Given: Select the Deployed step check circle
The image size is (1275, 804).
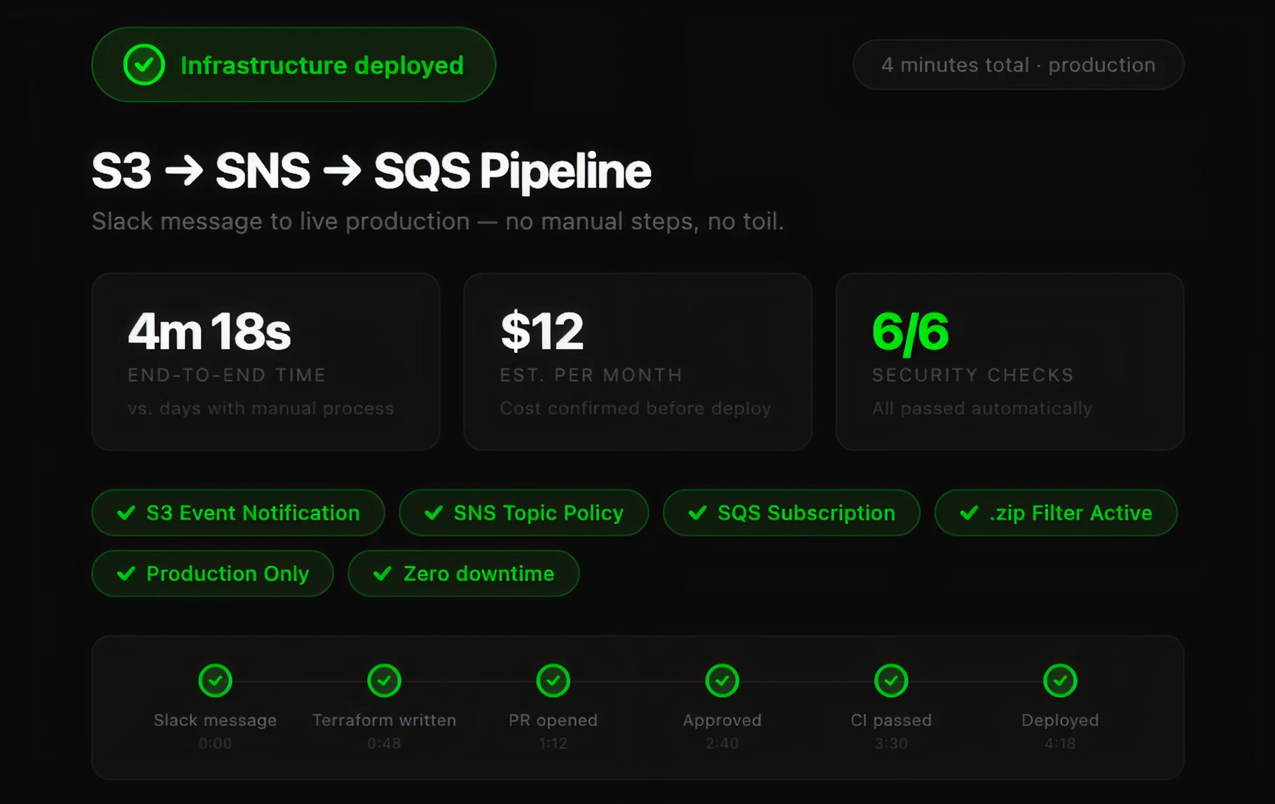Looking at the screenshot, I should pyautogui.click(x=1059, y=680).
